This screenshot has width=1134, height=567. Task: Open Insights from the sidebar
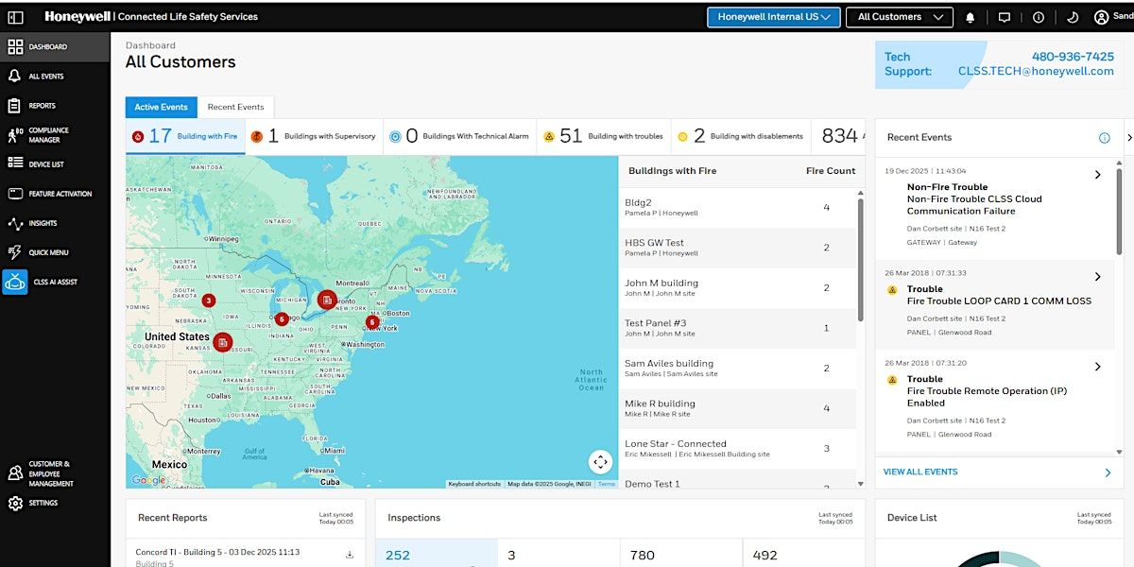pos(15,223)
